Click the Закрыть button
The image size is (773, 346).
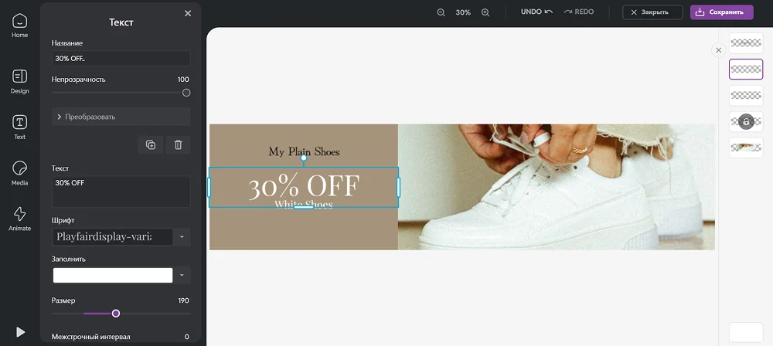652,12
